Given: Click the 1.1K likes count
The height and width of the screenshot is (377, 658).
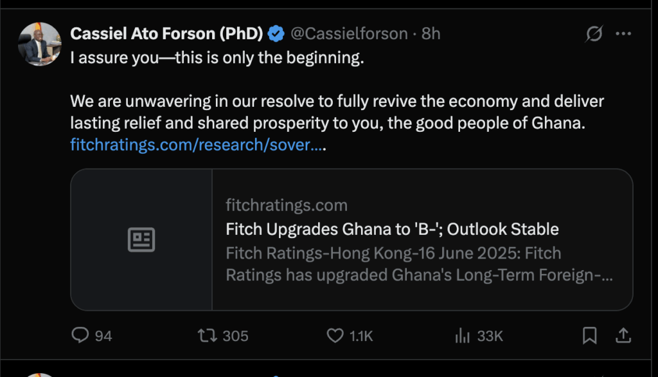Looking at the screenshot, I should (360, 336).
